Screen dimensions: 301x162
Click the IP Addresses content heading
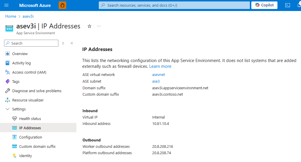coord(97,49)
